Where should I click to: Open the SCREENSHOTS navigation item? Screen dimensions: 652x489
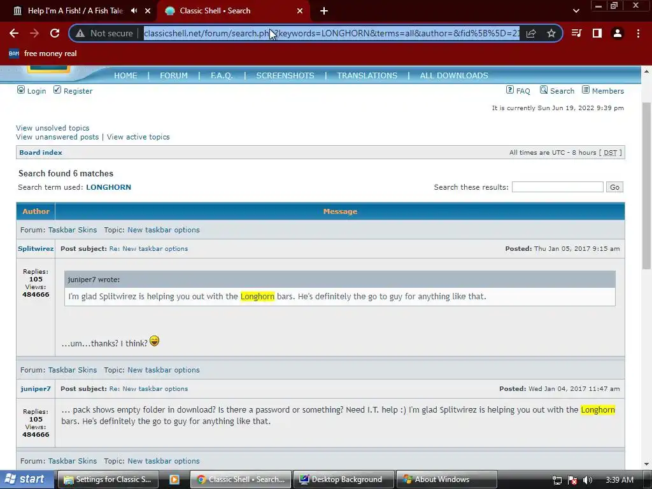coord(285,76)
